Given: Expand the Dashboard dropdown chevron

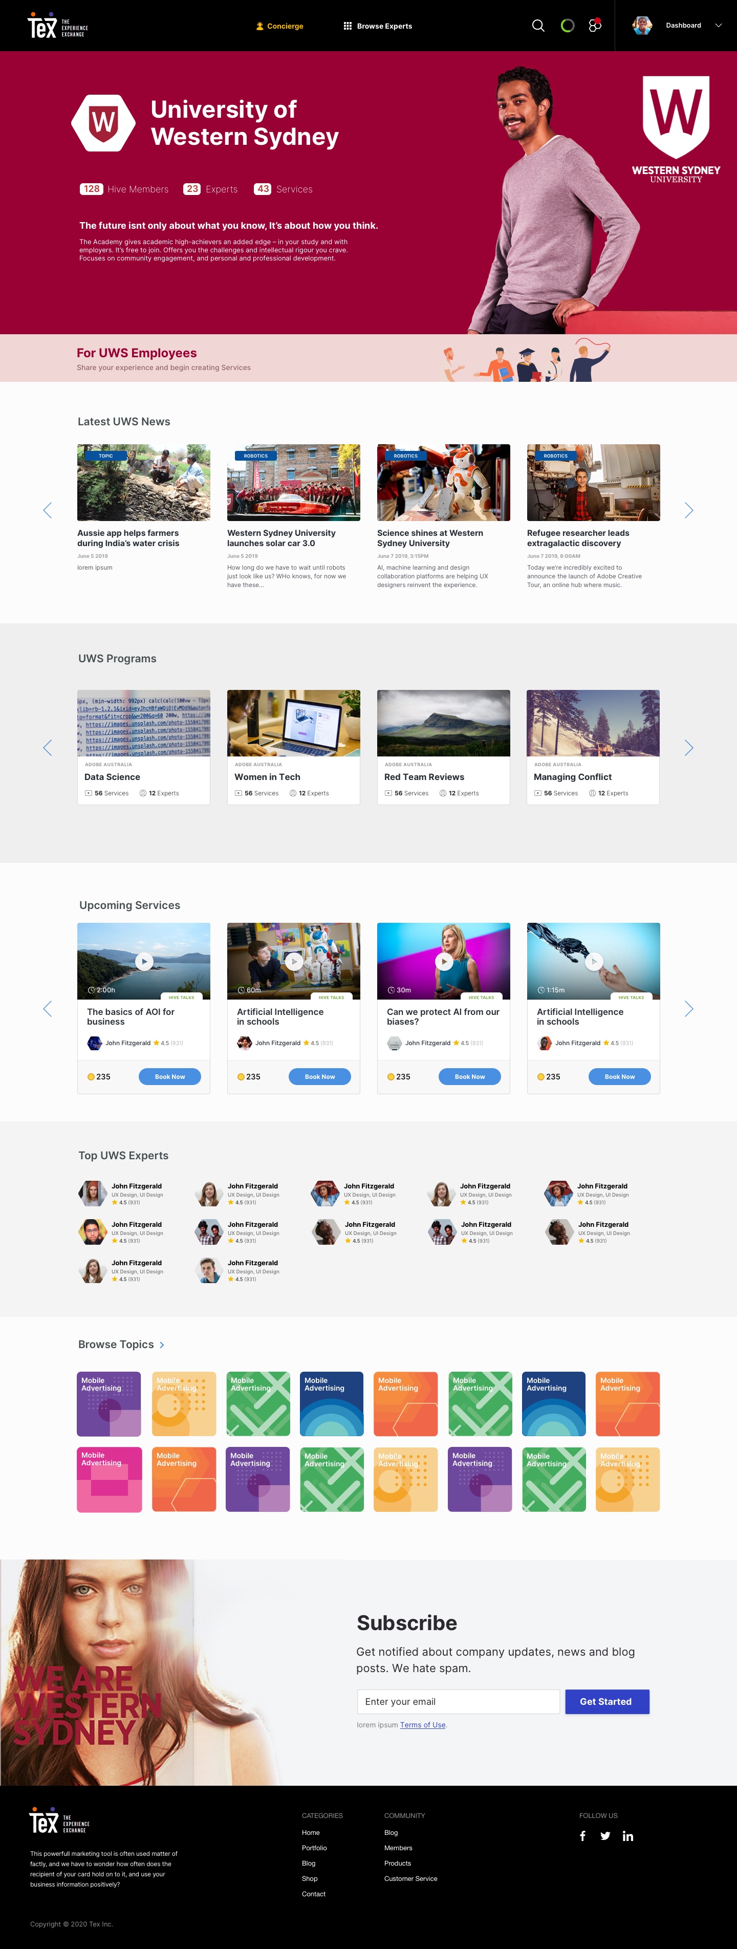Looking at the screenshot, I should click(718, 26).
